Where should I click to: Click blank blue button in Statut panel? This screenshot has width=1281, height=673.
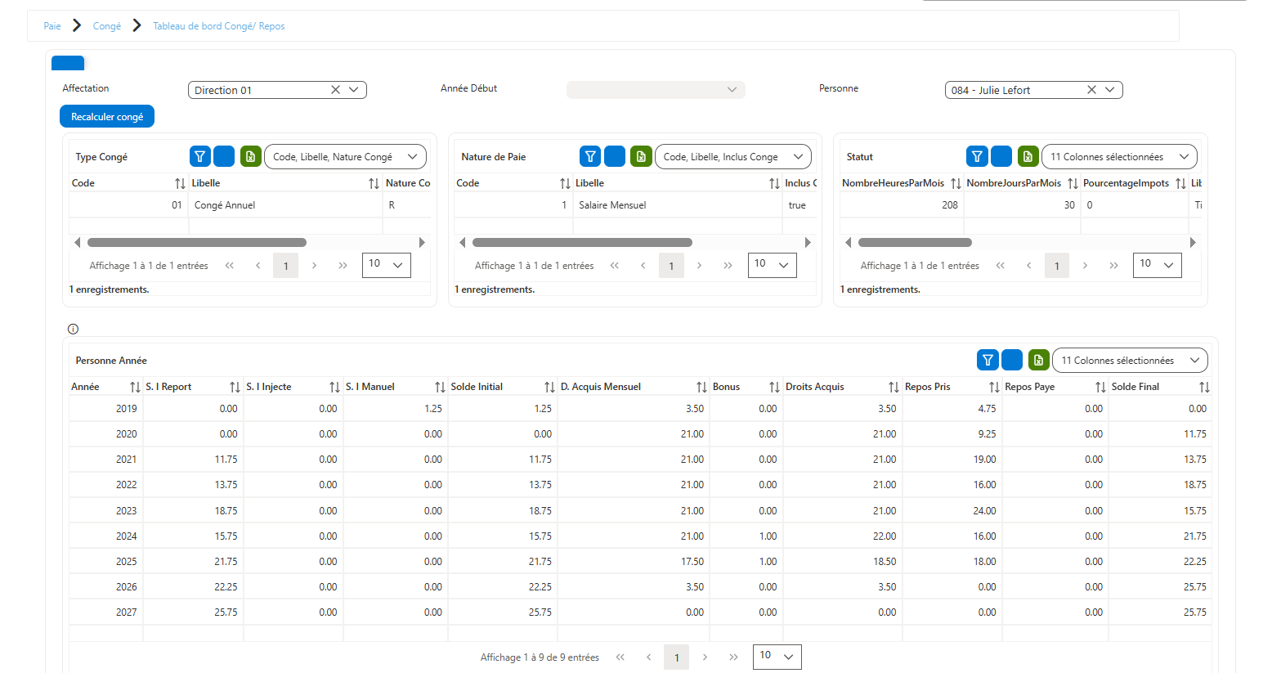pos(1001,156)
